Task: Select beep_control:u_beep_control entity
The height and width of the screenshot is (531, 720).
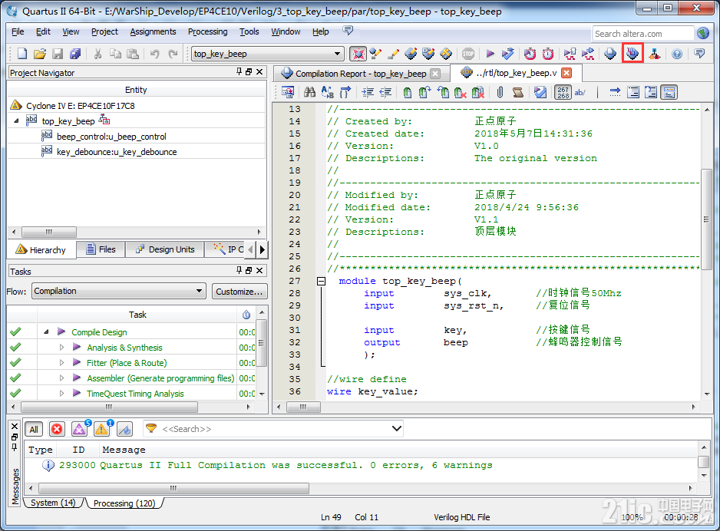Action: (x=111, y=137)
